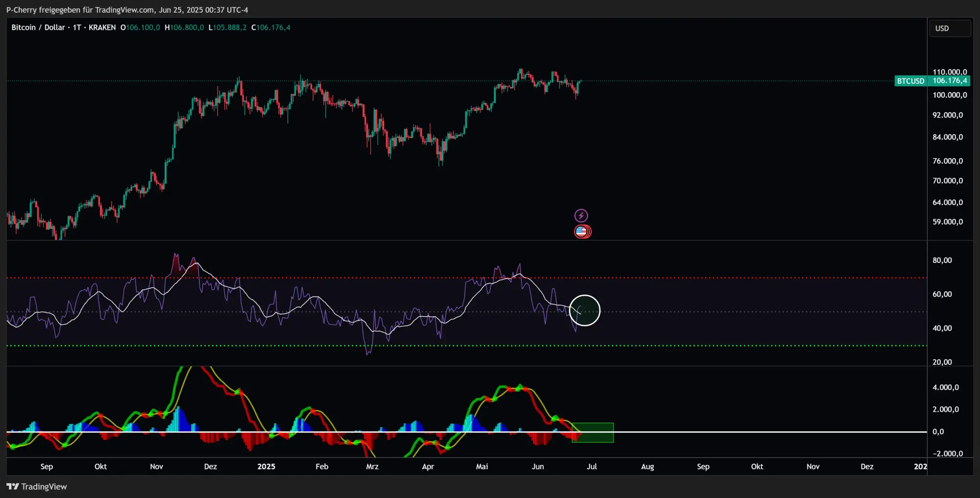This screenshot has height=498, width=980.
Task: Click the white MACD zero line
Action: (x=735, y=432)
